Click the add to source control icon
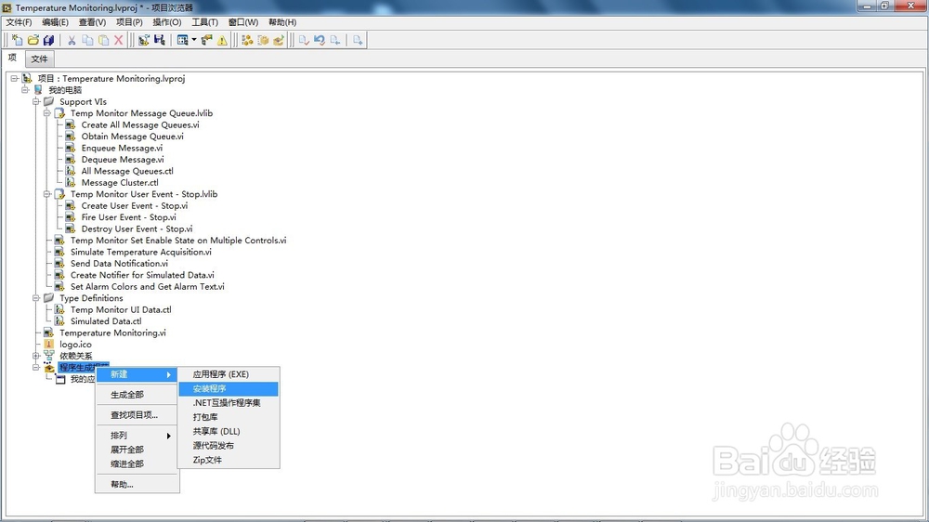The image size is (929, 522). [x=358, y=40]
